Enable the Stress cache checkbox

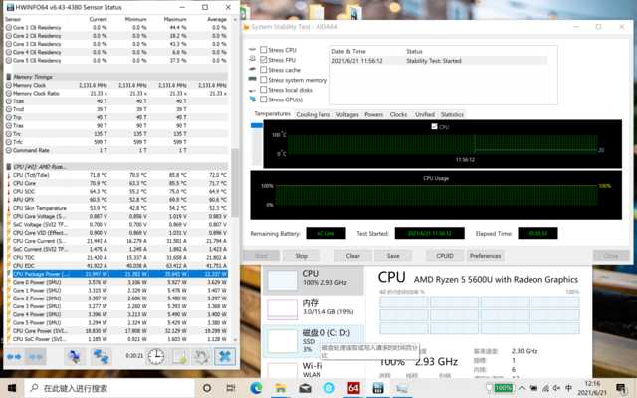pos(263,70)
